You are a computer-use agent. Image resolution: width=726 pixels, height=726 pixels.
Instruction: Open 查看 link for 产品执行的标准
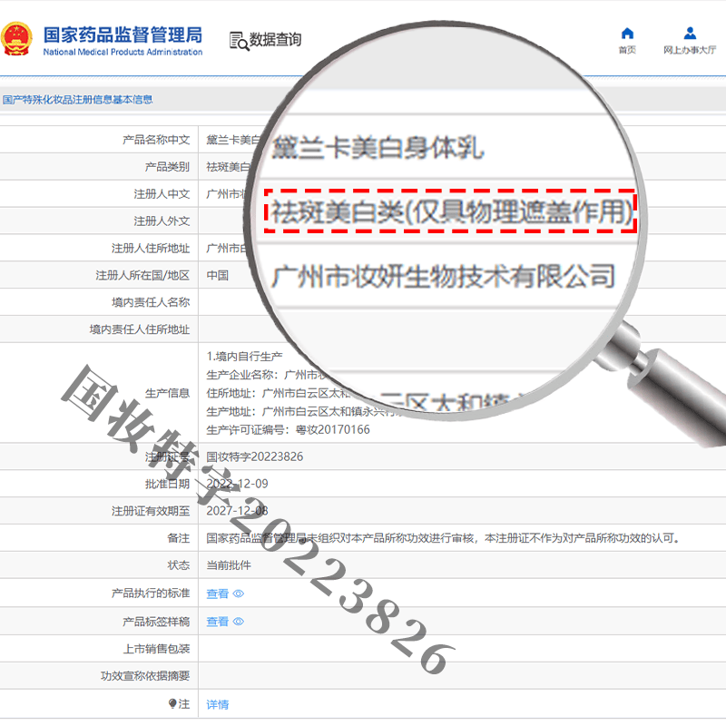[218, 594]
